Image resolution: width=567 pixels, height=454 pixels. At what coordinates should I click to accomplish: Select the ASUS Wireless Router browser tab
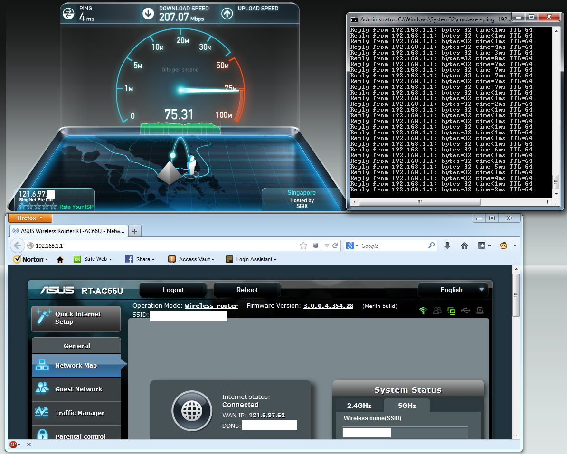[x=68, y=231]
